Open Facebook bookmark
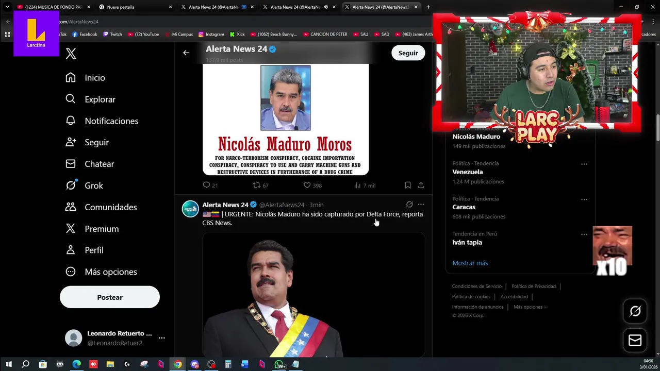This screenshot has height=371, width=660. (85, 35)
